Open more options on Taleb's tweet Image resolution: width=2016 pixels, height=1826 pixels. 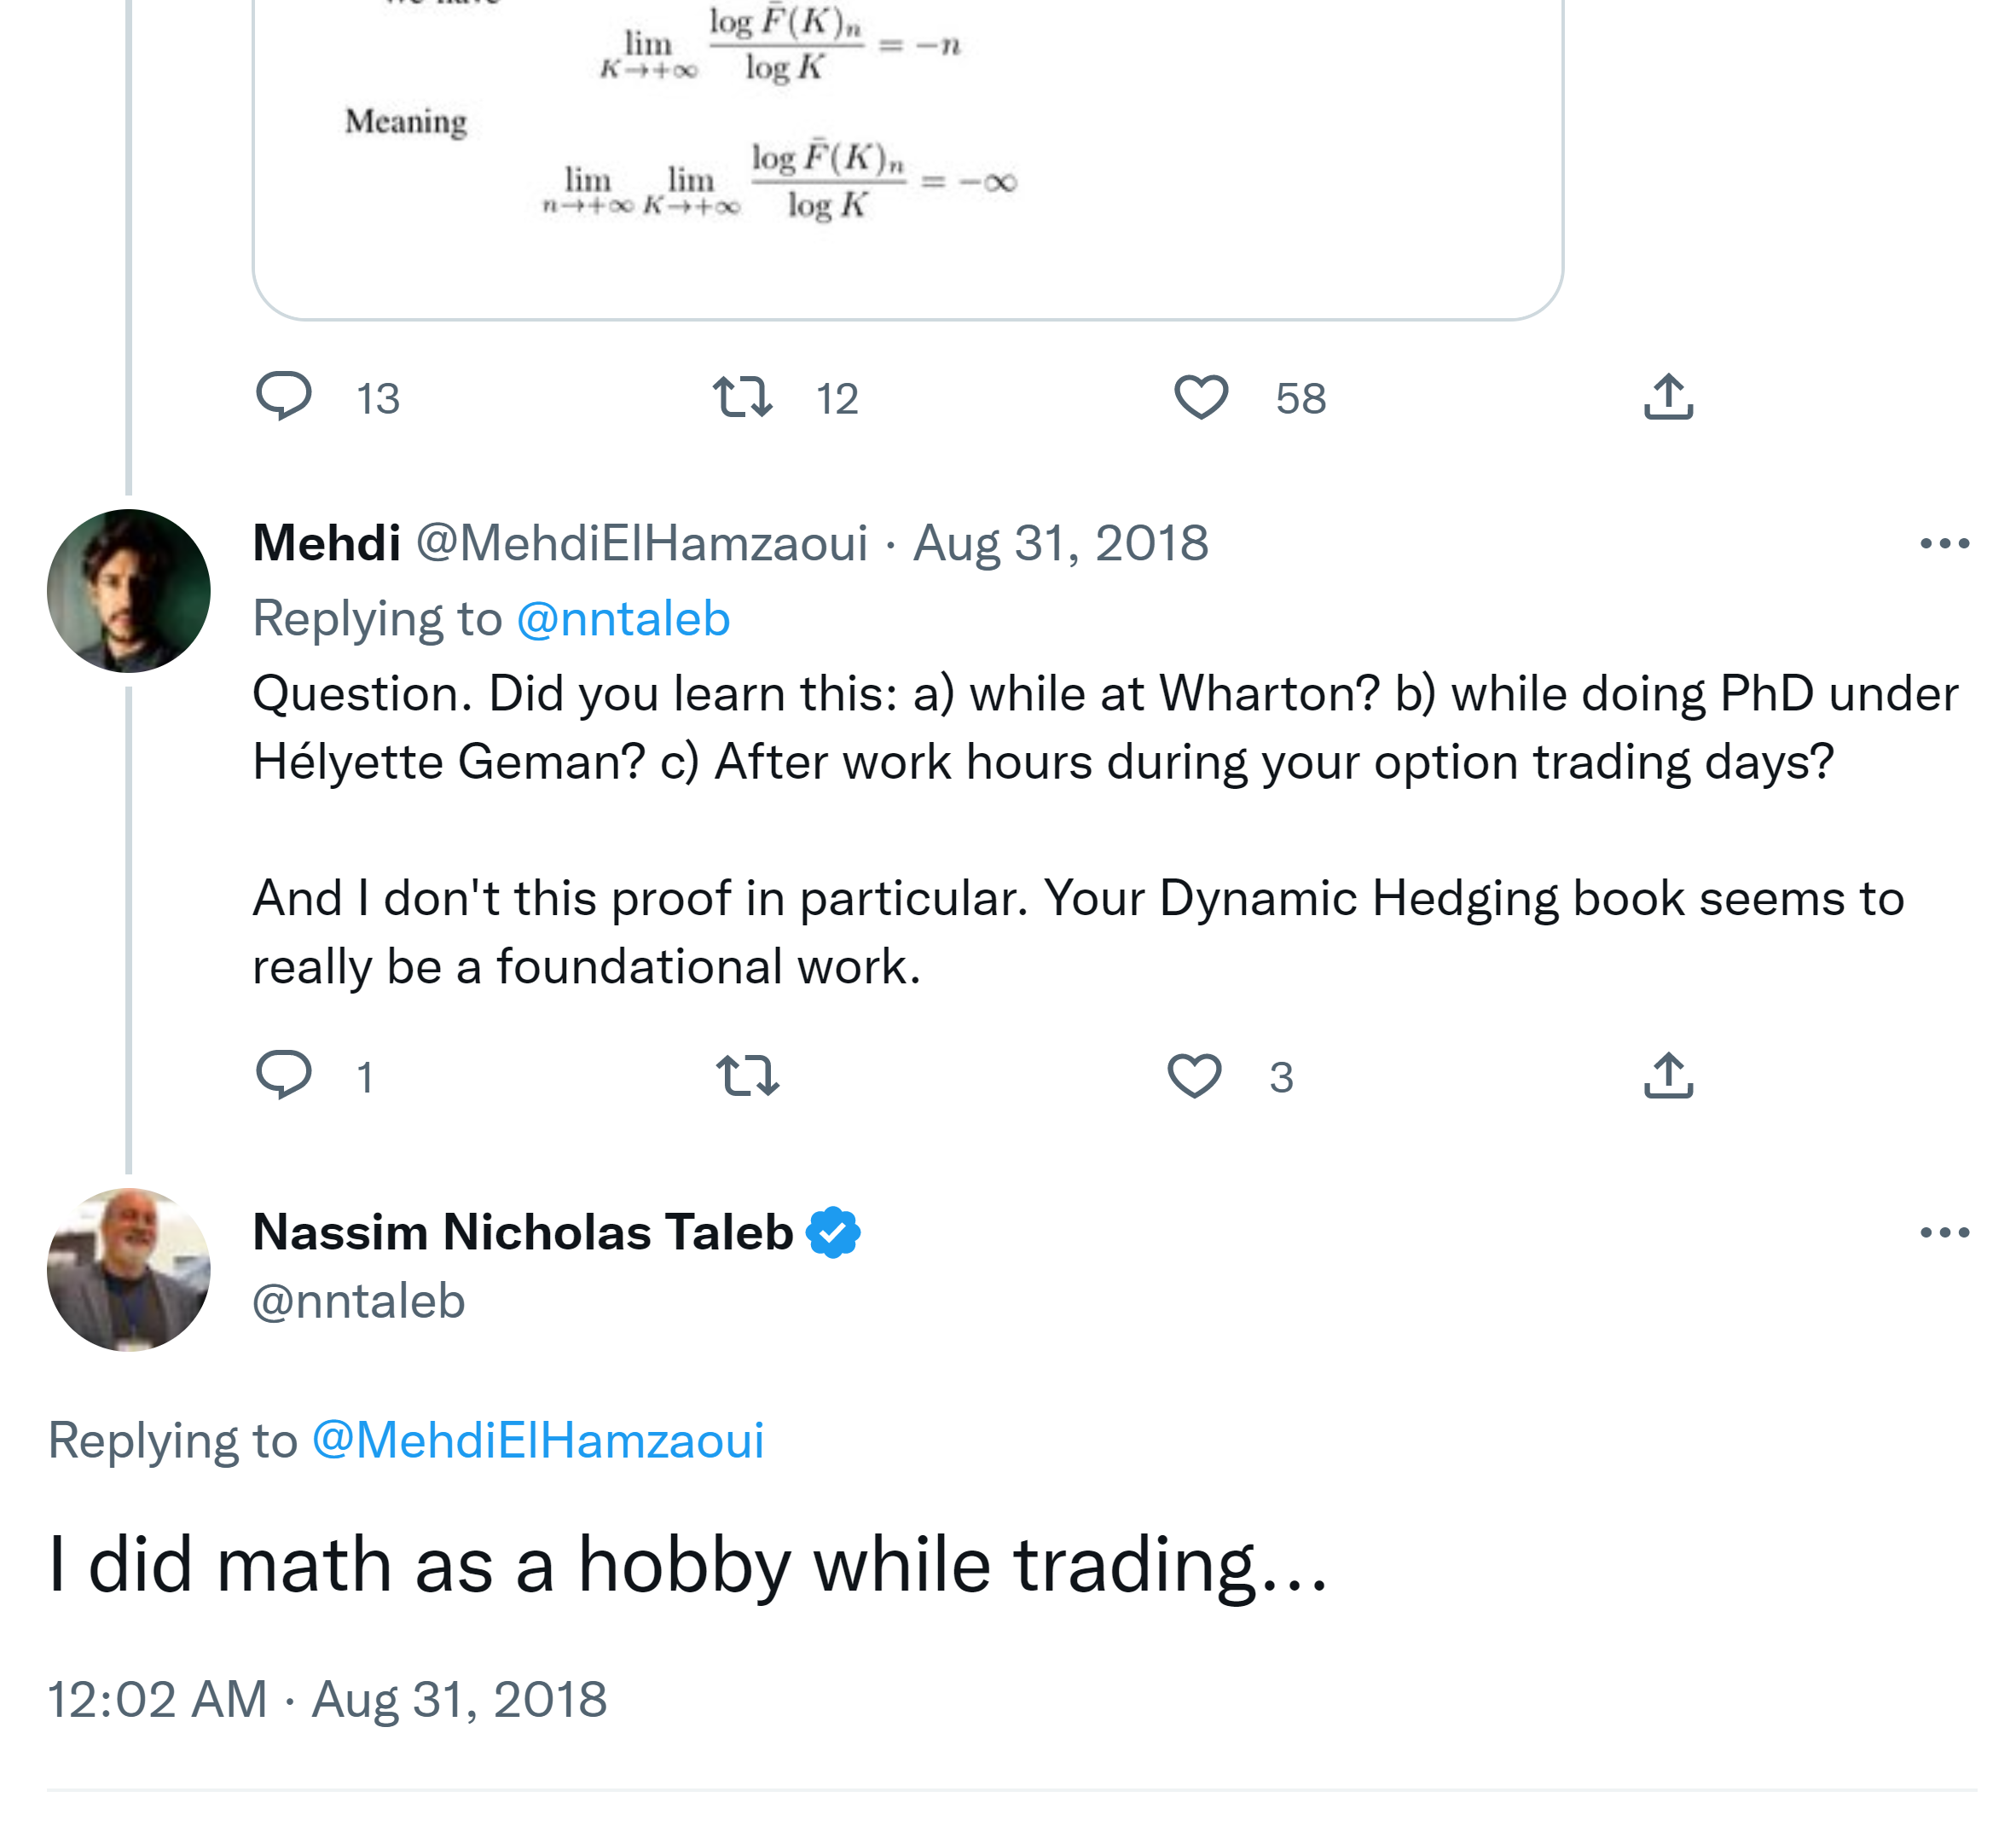click(x=1944, y=1233)
